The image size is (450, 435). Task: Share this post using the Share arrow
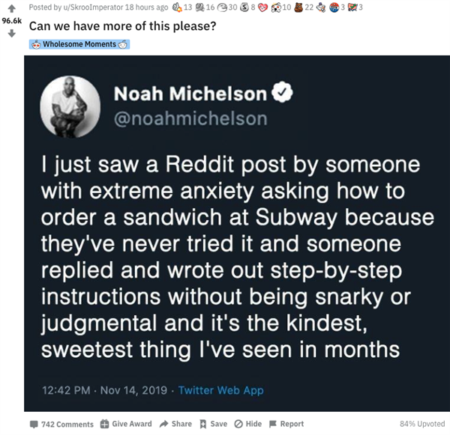pyautogui.click(x=163, y=424)
